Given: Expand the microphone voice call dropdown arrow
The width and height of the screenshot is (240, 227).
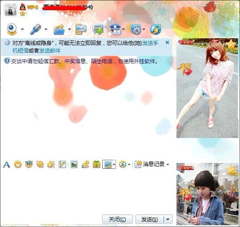Looking at the screenshot, I should click(46, 29).
